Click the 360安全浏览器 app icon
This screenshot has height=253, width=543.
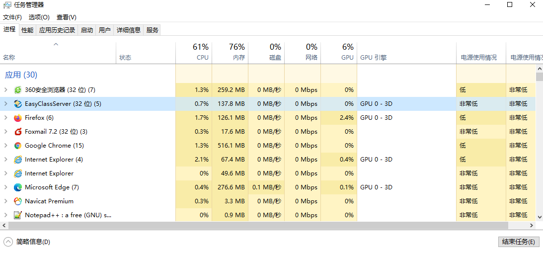(18, 90)
